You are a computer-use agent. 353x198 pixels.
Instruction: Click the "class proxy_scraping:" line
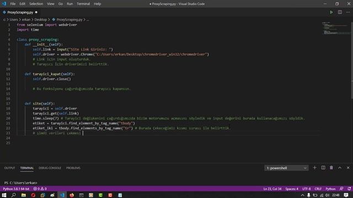point(38,40)
